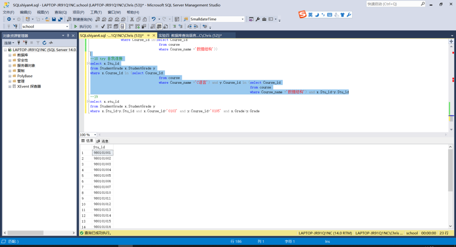The height and width of the screenshot is (247, 456).
Task: Open the school database dropdown
Action: (67, 27)
